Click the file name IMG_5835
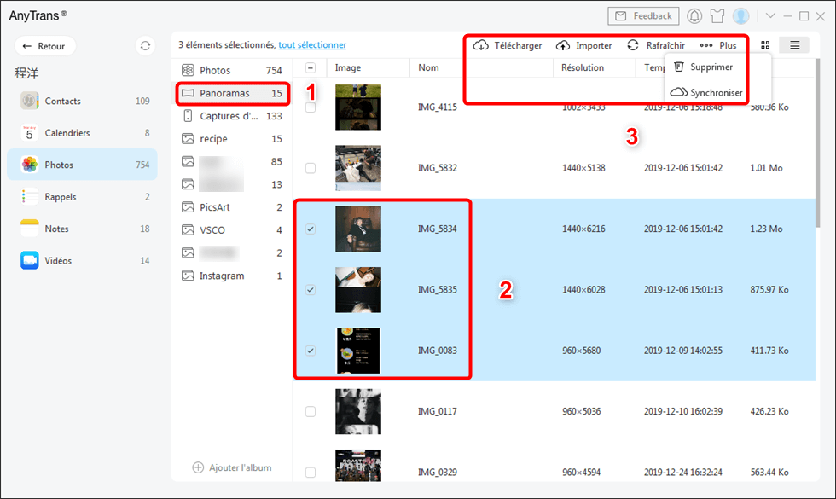The height and width of the screenshot is (499, 836). (437, 289)
